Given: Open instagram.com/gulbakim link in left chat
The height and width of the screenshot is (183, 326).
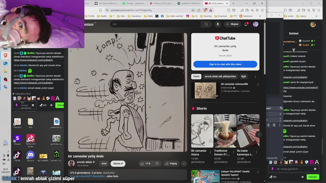Looking at the screenshot, I should coord(33,60).
